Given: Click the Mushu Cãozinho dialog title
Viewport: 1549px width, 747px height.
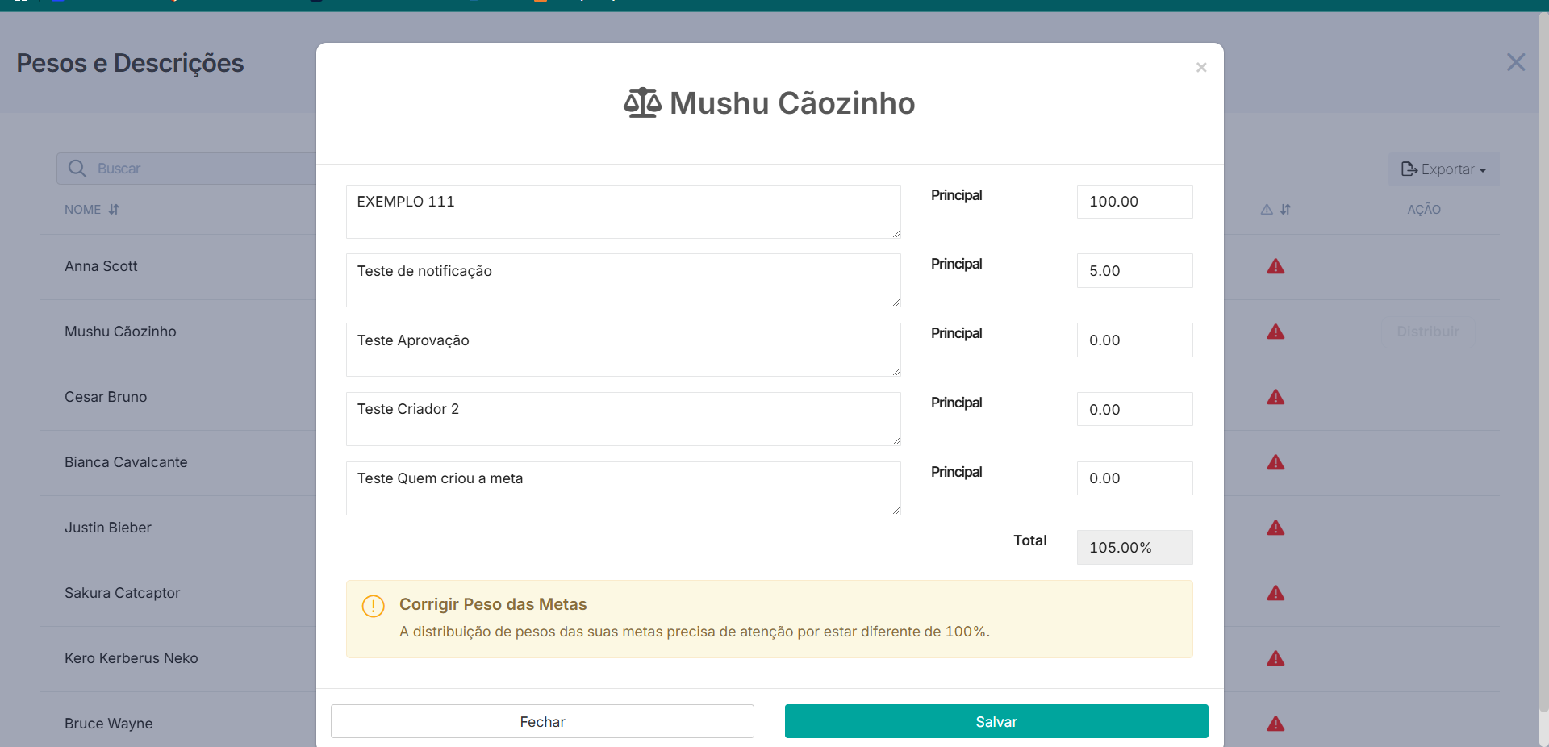Looking at the screenshot, I should point(792,103).
